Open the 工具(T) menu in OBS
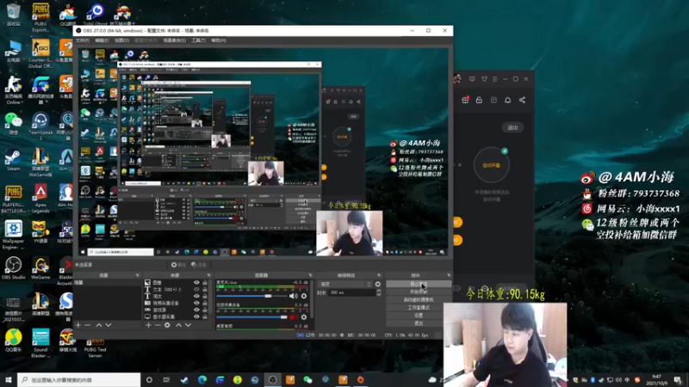This screenshot has width=689, height=387. [x=199, y=40]
